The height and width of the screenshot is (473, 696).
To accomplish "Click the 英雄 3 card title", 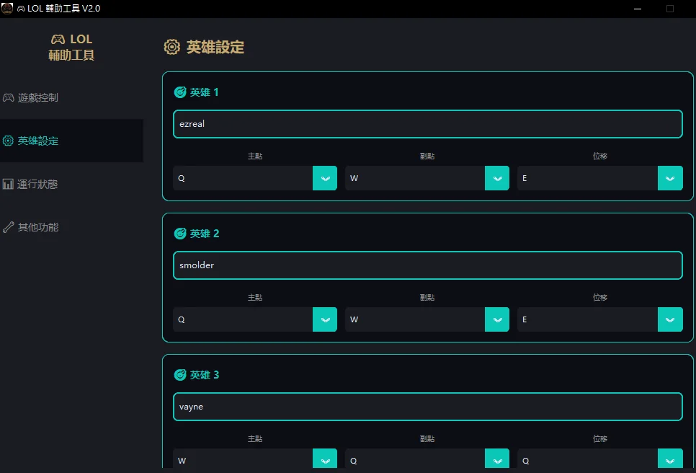I will coord(205,375).
